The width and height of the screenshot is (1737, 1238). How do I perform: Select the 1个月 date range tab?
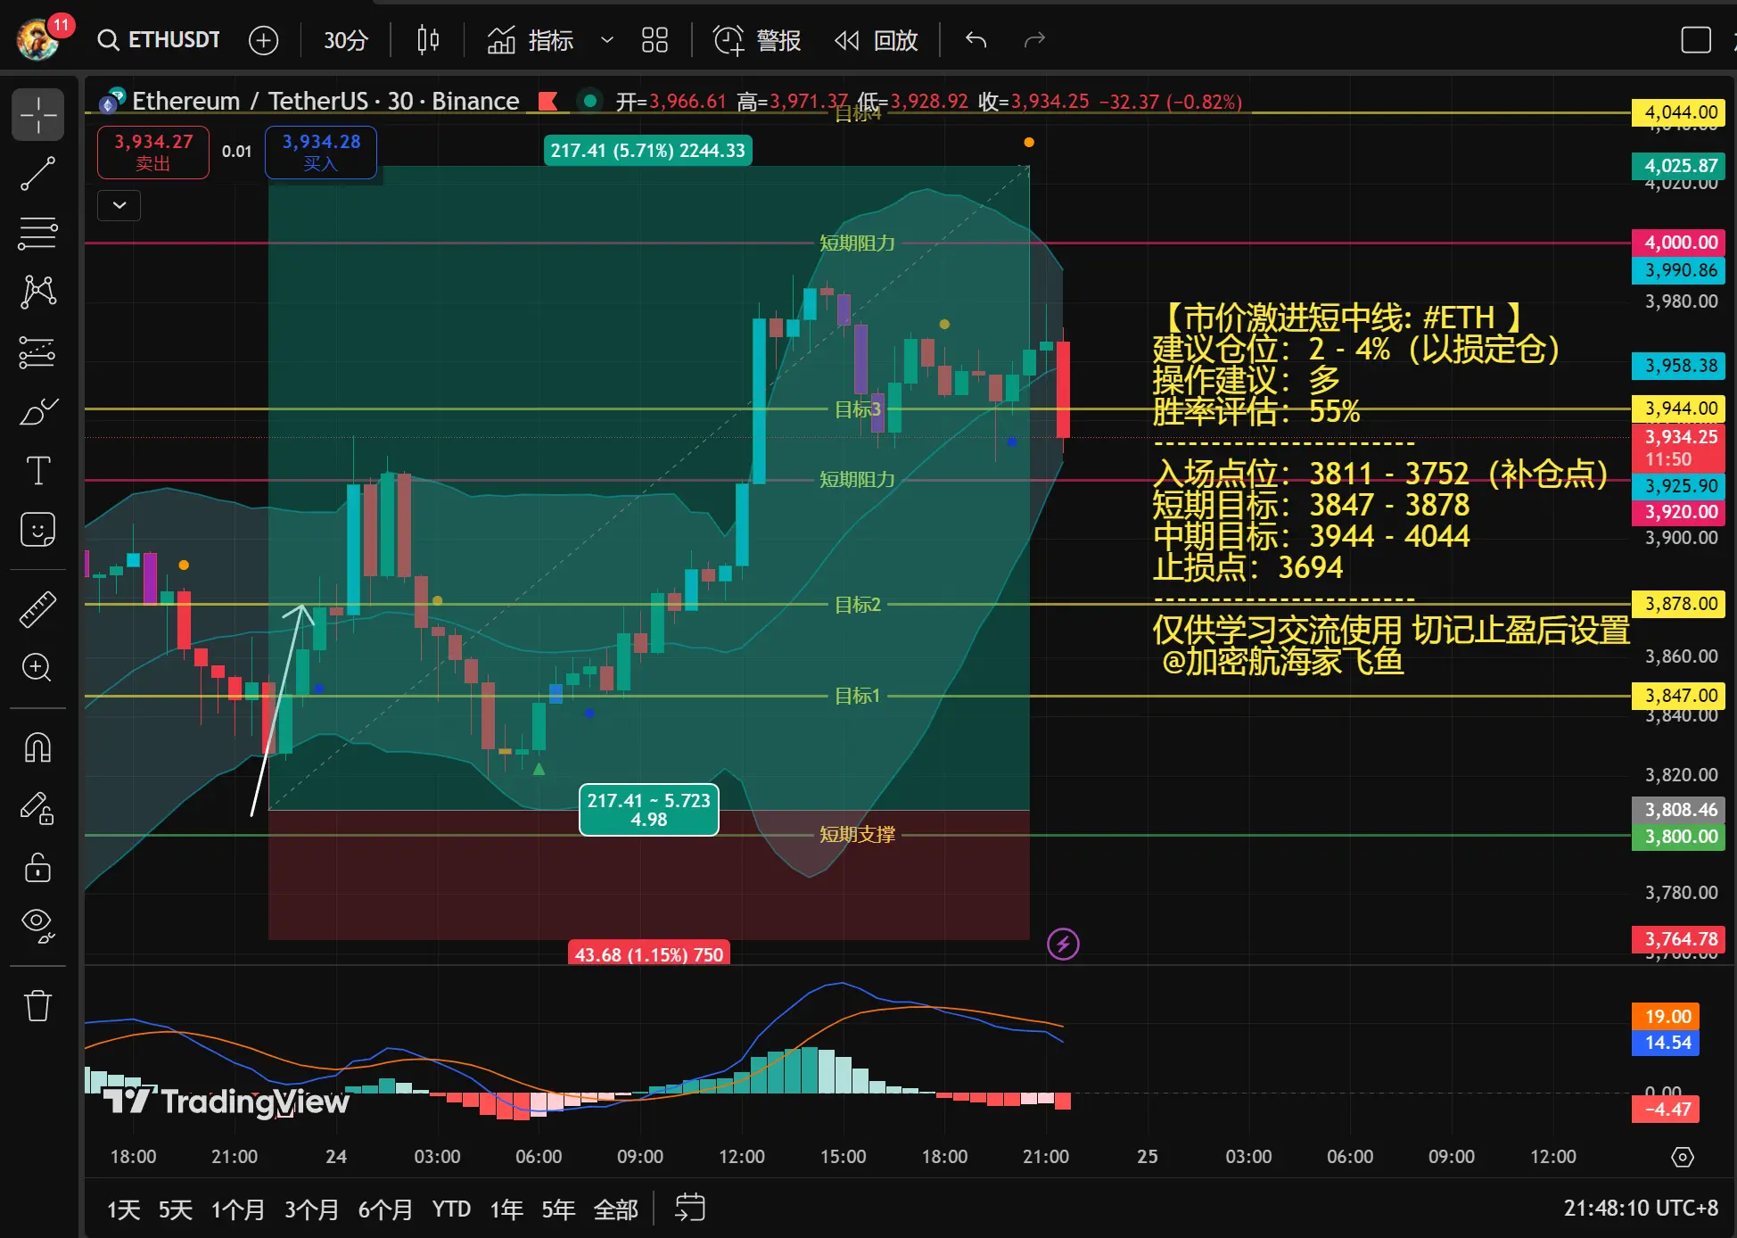point(237,1209)
